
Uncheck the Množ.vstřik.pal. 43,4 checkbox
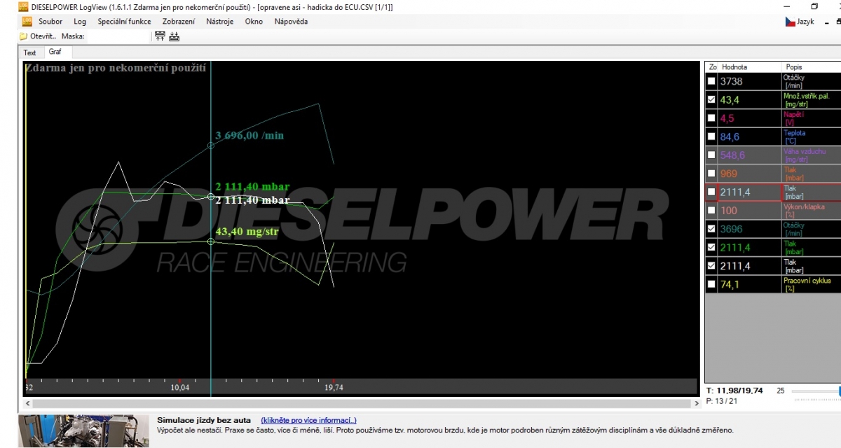pyautogui.click(x=711, y=99)
